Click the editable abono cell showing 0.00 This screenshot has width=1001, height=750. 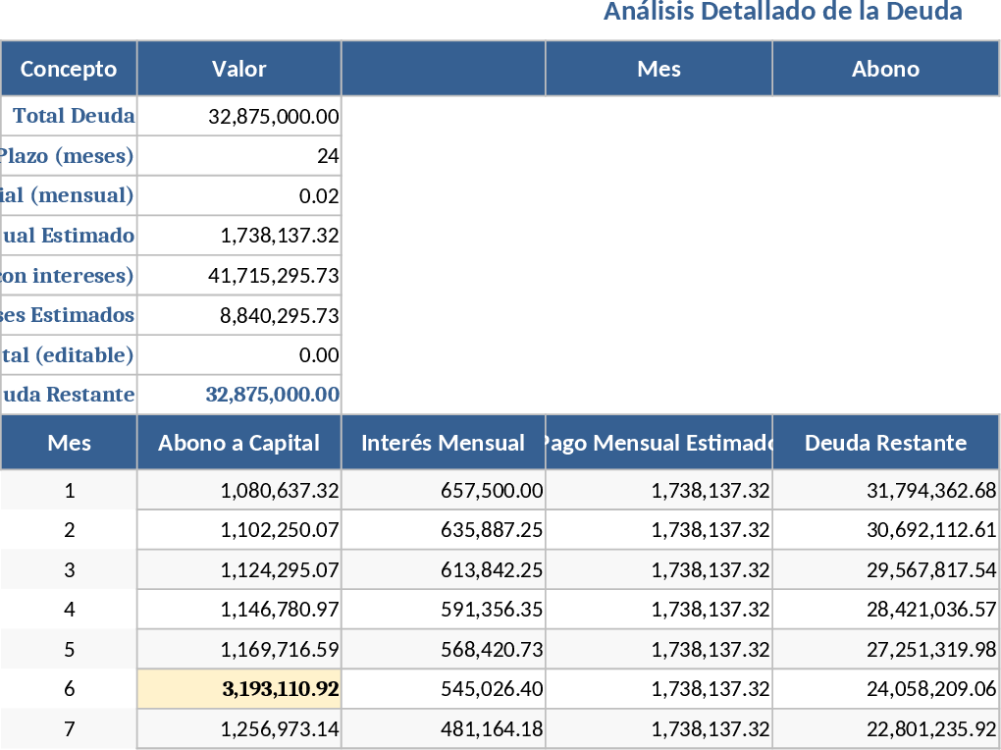[239, 354]
